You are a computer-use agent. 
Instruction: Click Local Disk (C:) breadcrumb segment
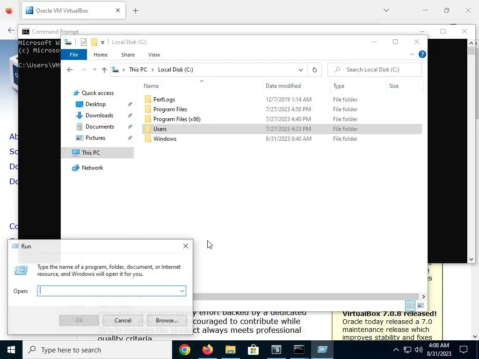(175, 70)
